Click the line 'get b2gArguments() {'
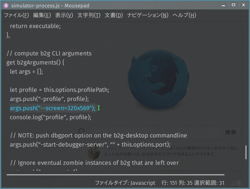This screenshot has width=250, height=189. (x=35, y=62)
